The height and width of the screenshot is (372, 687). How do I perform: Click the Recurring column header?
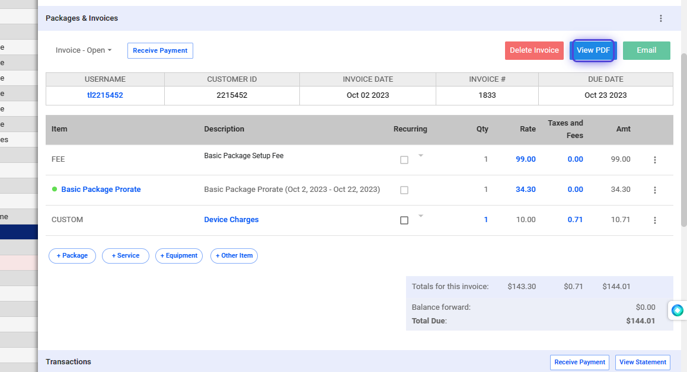click(410, 129)
